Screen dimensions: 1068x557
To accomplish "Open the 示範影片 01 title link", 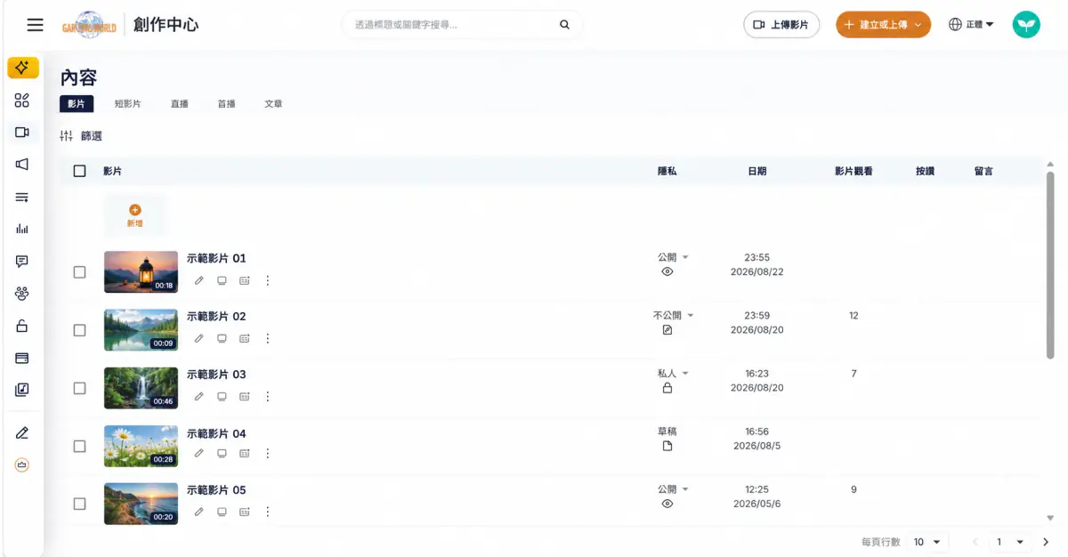I will coord(216,258).
